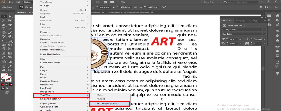Image resolution: width=281 pixels, height=111 pixels.
Task: Click the height H value field
Action: click(x=152, y=7)
